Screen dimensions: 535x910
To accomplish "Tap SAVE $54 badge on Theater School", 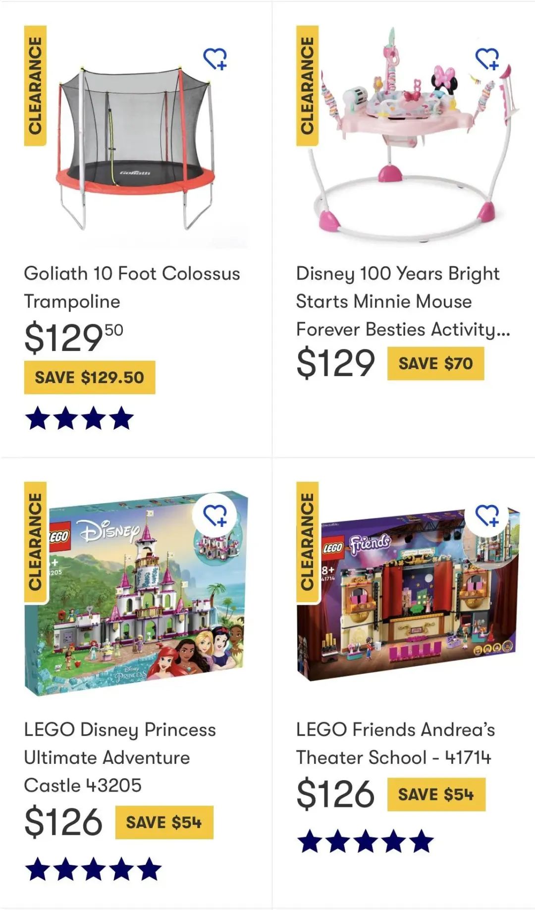I will 436,795.
